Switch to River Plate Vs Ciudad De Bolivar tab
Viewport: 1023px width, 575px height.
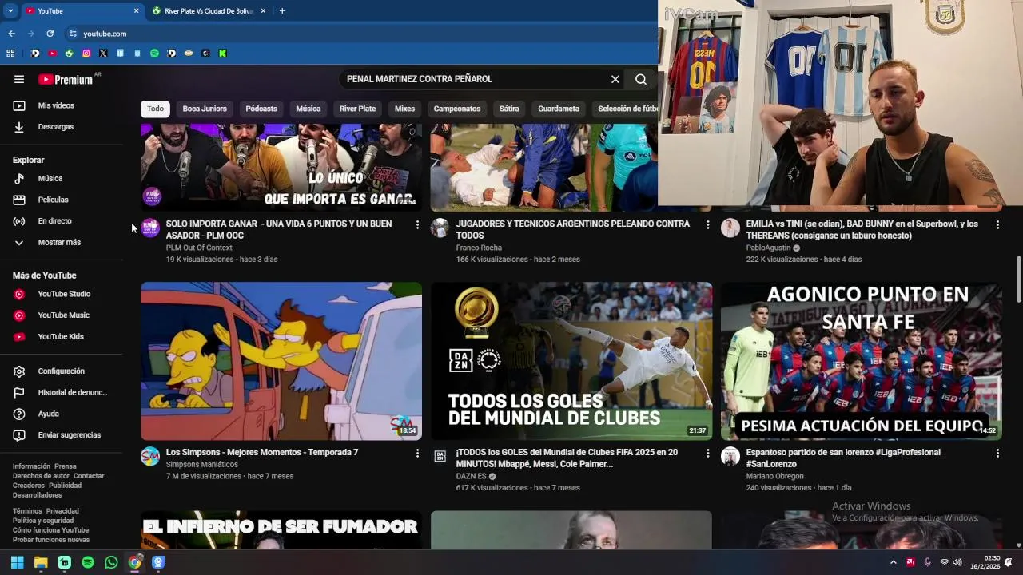coord(209,11)
